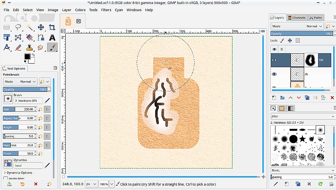This screenshot has width=336, height=190.
Task: Select the Paths tool
Action: pos(41,37)
